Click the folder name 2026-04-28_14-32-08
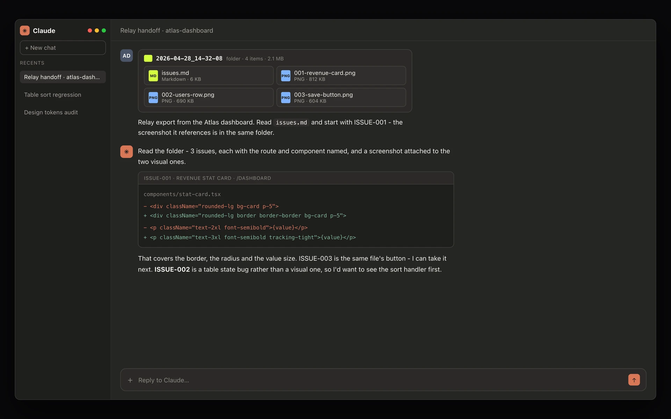This screenshot has width=671, height=419. [x=189, y=58]
